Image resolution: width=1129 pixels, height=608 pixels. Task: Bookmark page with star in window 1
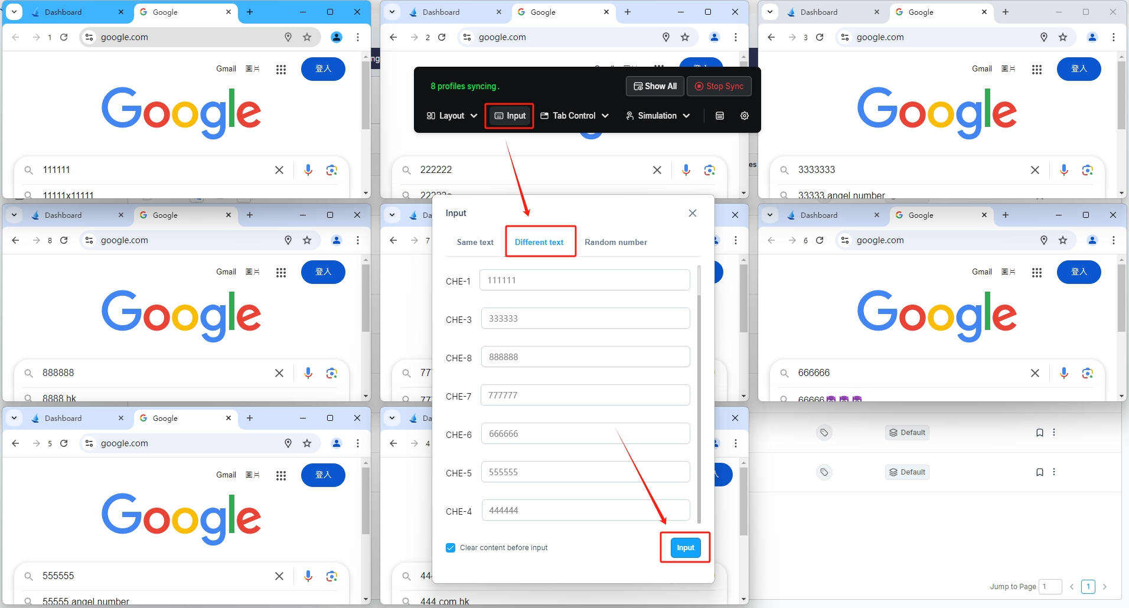[307, 37]
